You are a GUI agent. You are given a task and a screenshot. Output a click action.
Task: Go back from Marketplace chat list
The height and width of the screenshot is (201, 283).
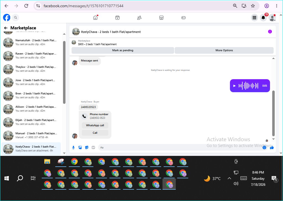tap(6, 28)
